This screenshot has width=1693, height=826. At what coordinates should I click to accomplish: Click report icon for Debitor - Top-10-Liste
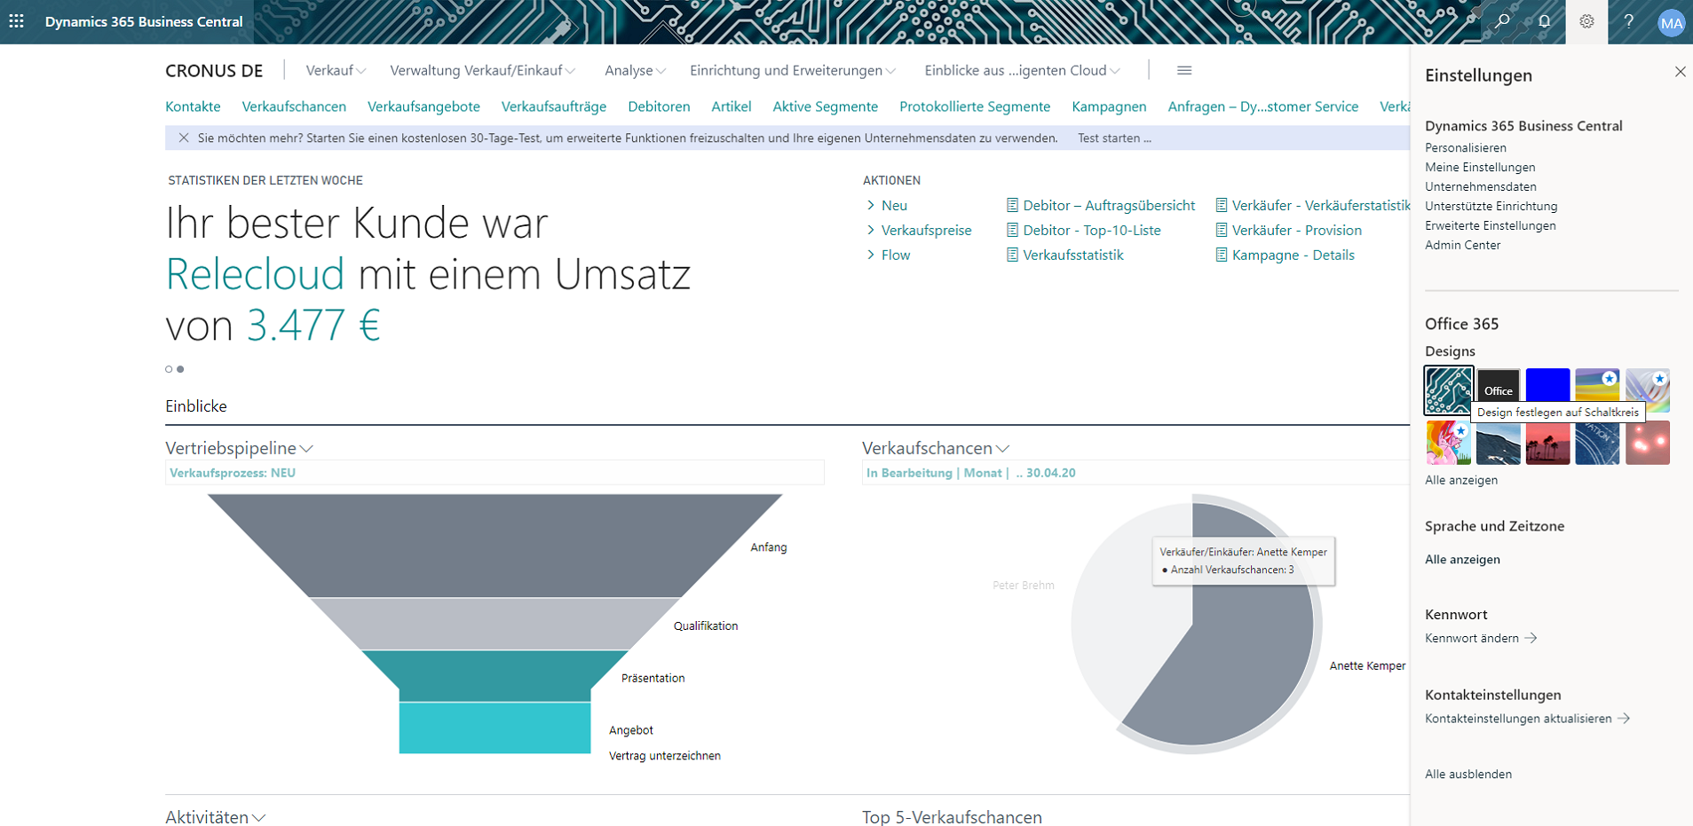point(1012,230)
